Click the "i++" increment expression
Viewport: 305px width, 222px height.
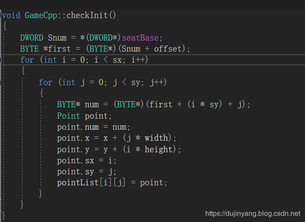point(138,60)
